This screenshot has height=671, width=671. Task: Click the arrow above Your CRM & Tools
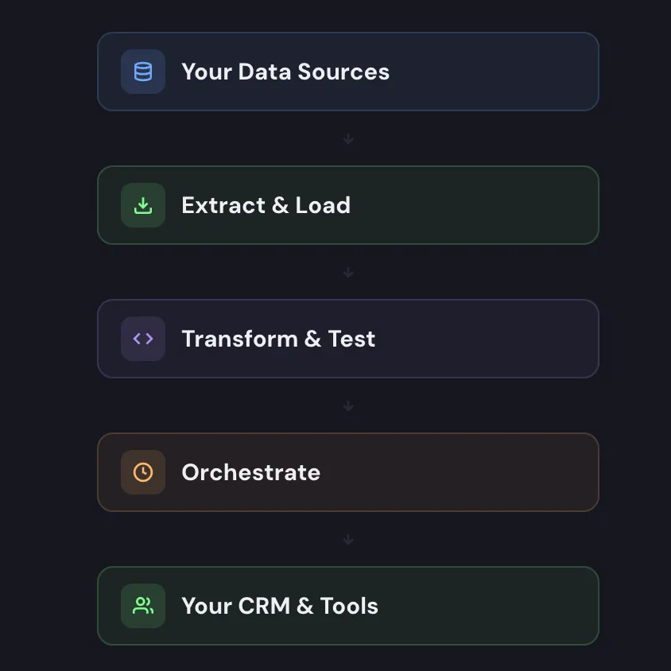tap(348, 539)
